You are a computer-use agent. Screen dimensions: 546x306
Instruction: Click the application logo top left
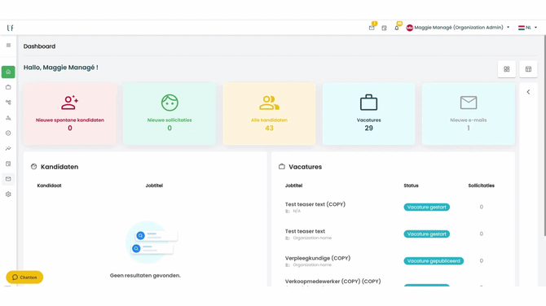pyautogui.click(x=10, y=28)
